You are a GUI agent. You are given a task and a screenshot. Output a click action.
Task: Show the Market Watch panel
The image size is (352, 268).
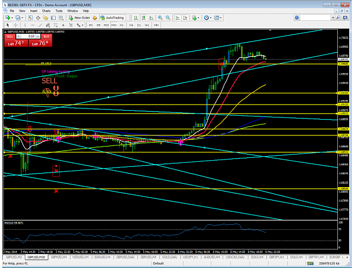(x=30, y=17)
